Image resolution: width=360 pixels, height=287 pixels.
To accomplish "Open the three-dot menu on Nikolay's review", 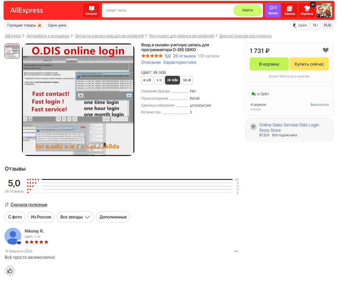I will point(236,251).
